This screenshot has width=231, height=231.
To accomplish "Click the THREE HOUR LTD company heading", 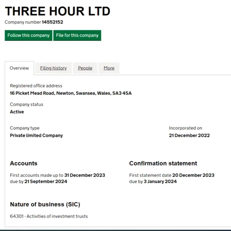I will click(x=58, y=11).
